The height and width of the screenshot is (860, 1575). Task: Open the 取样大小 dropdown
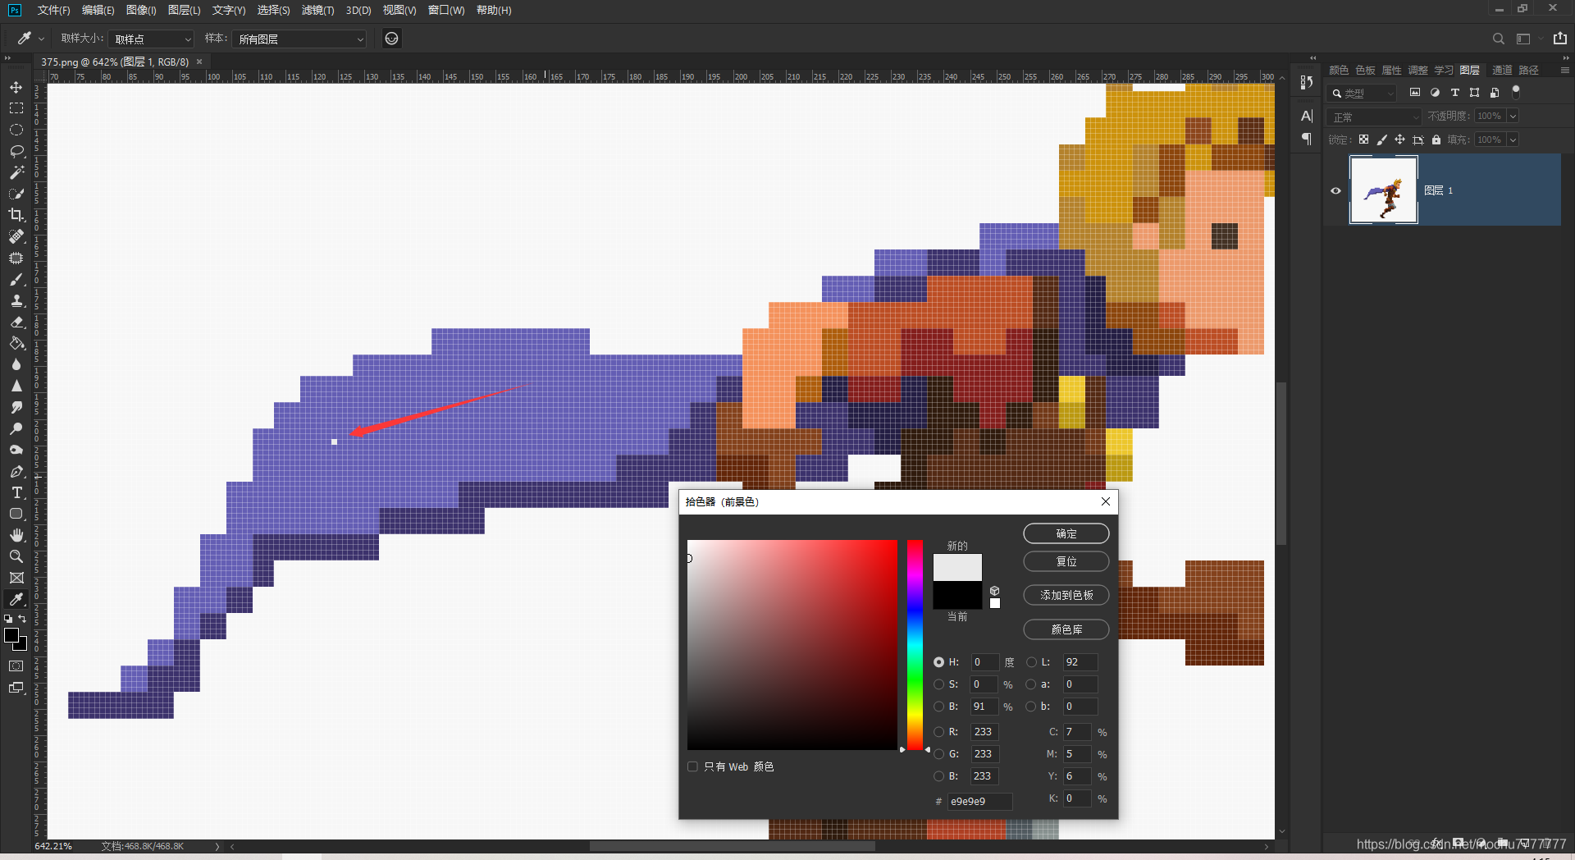point(151,39)
